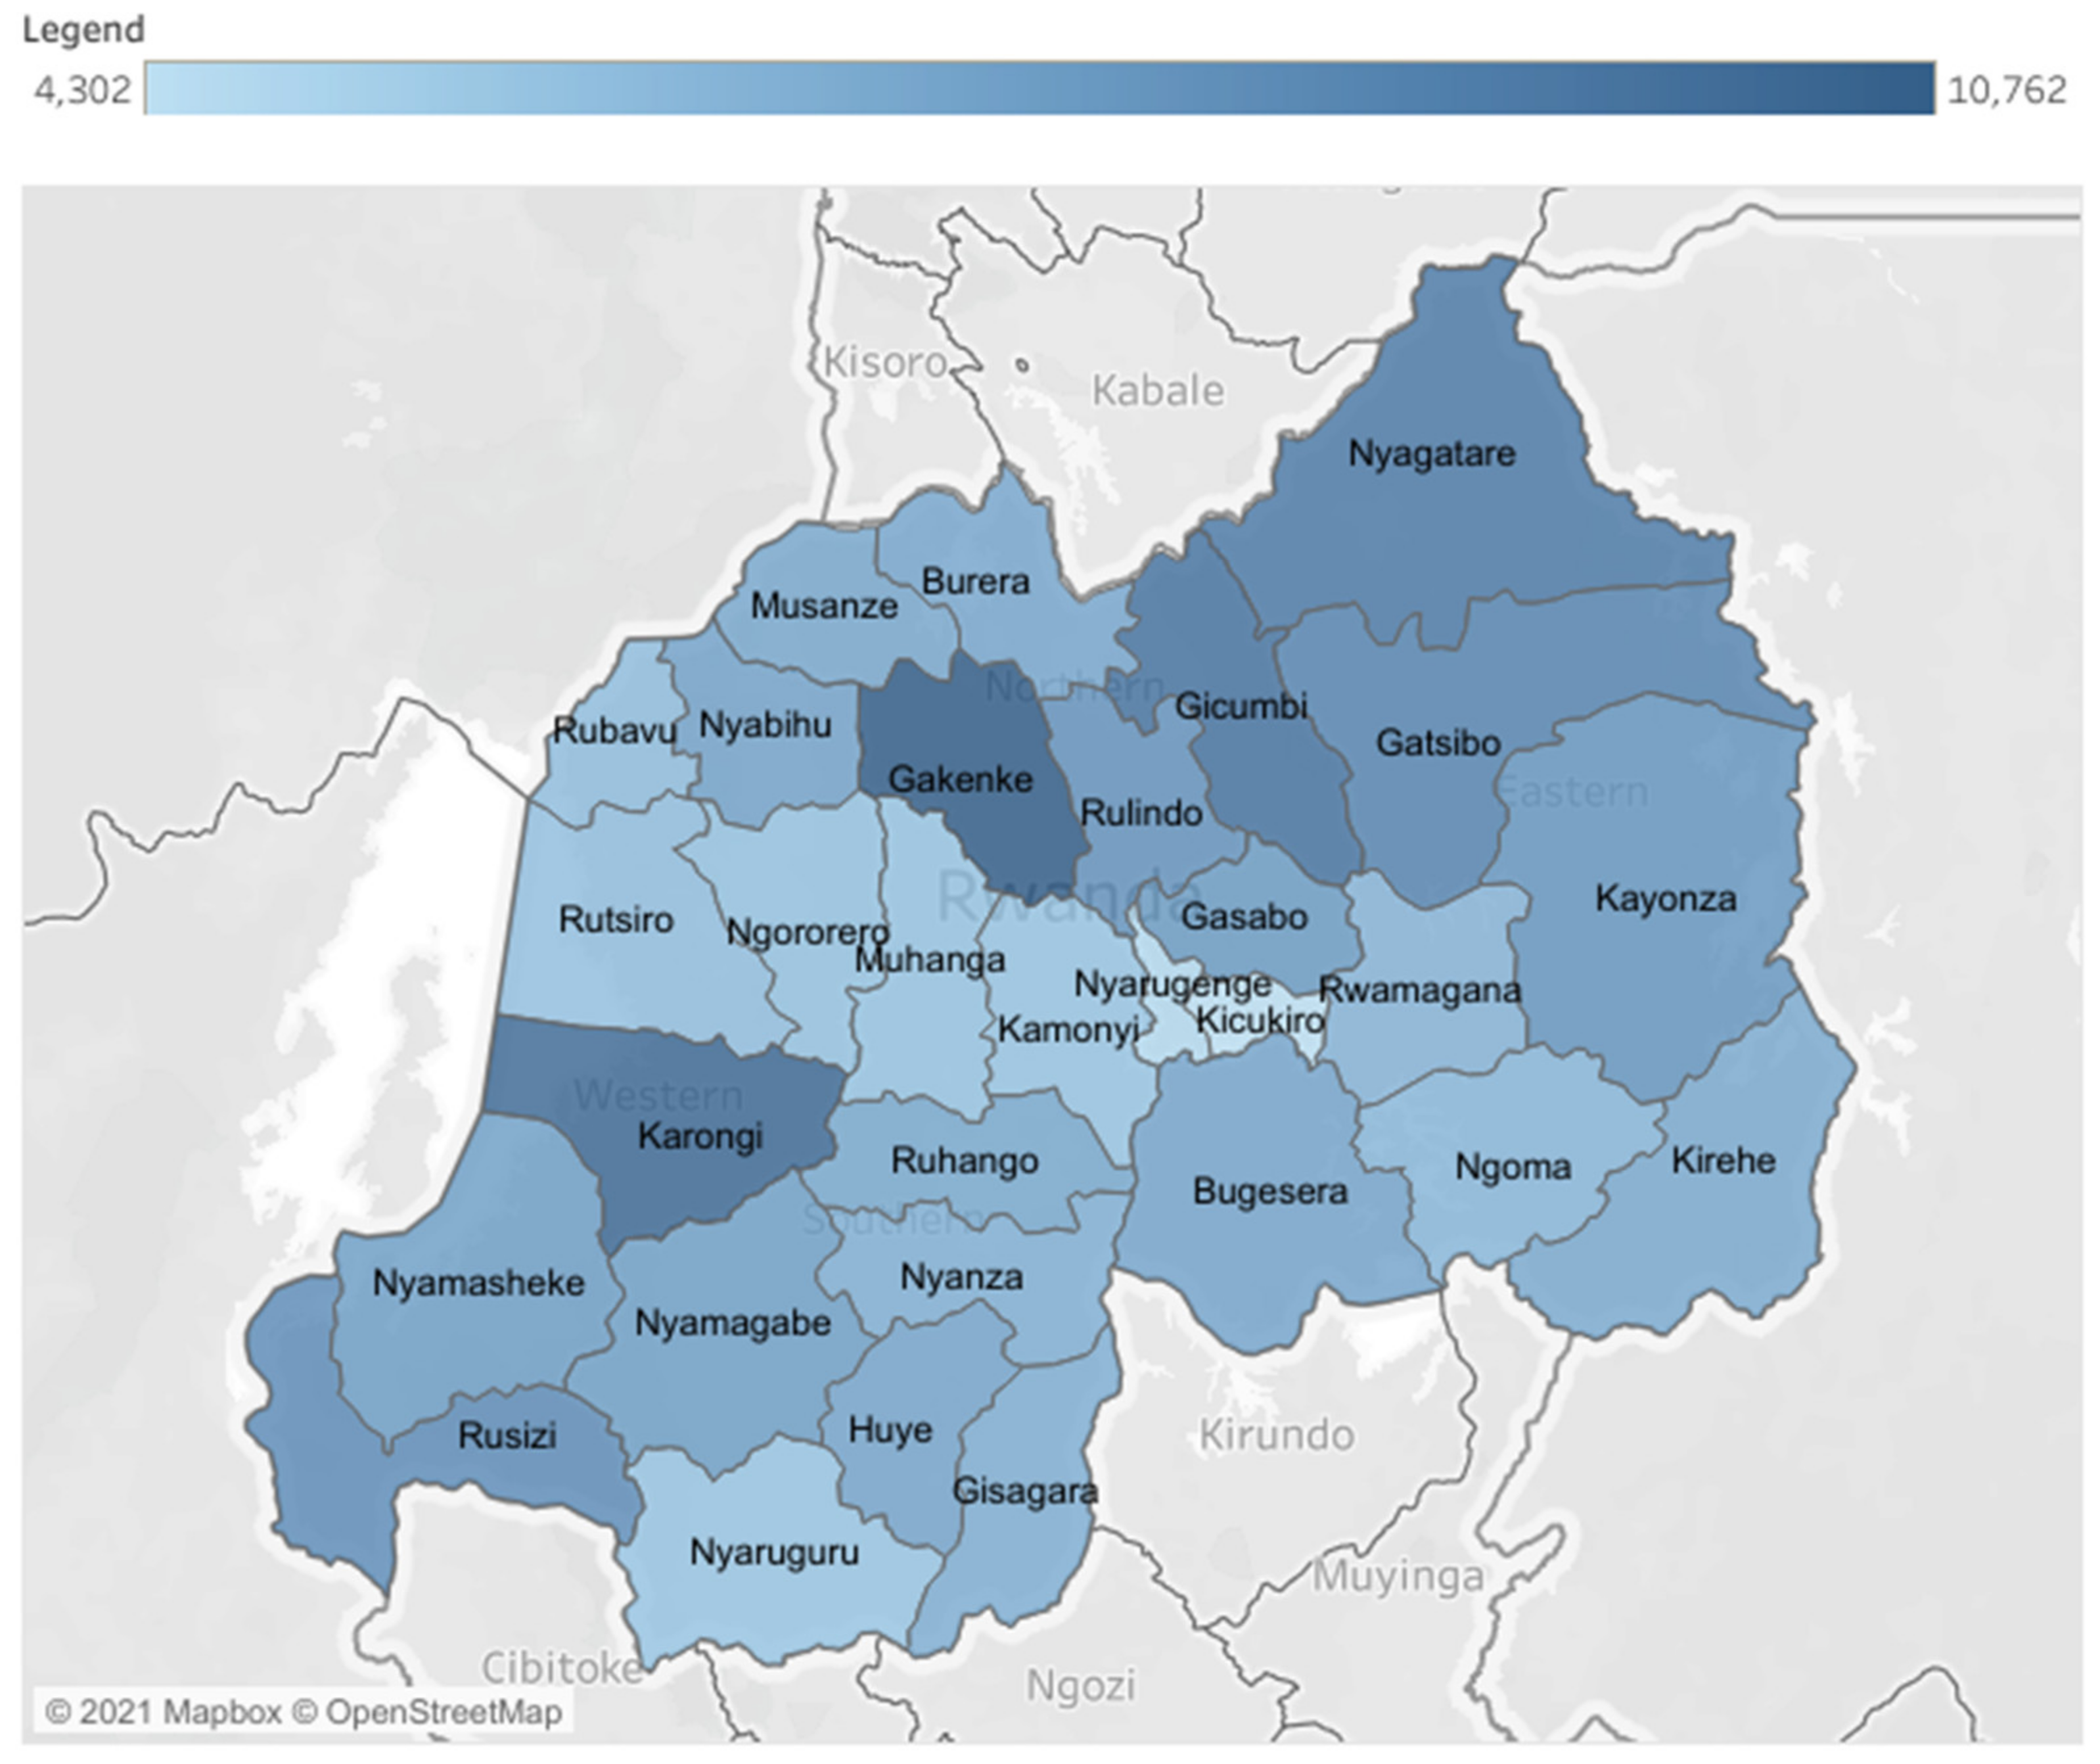This screenshot has height=1764, width=2100.
Task: Click the Bugesera district region
Action: click(x=1270, y=1192)
